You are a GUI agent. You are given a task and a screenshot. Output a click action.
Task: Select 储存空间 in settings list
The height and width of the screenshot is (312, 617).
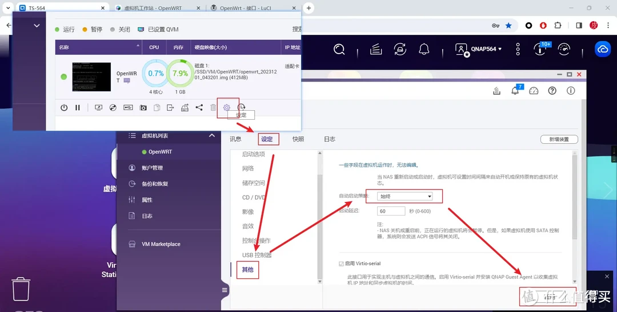click(x=254, y=183)
